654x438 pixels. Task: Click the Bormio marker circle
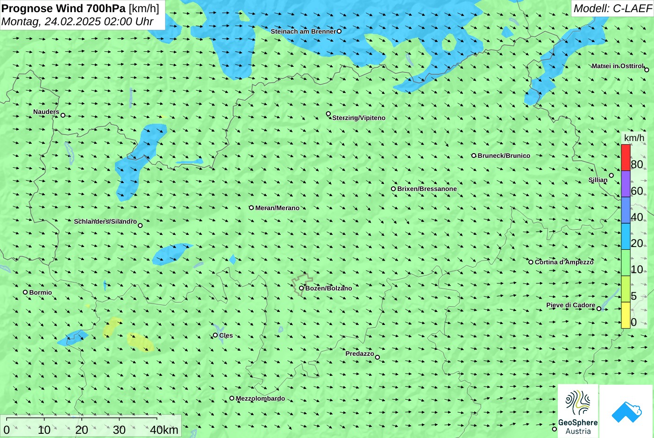pos(25,292)
